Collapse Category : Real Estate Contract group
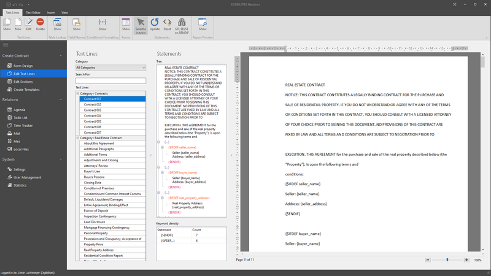491x276 pixels. [78, 138]
